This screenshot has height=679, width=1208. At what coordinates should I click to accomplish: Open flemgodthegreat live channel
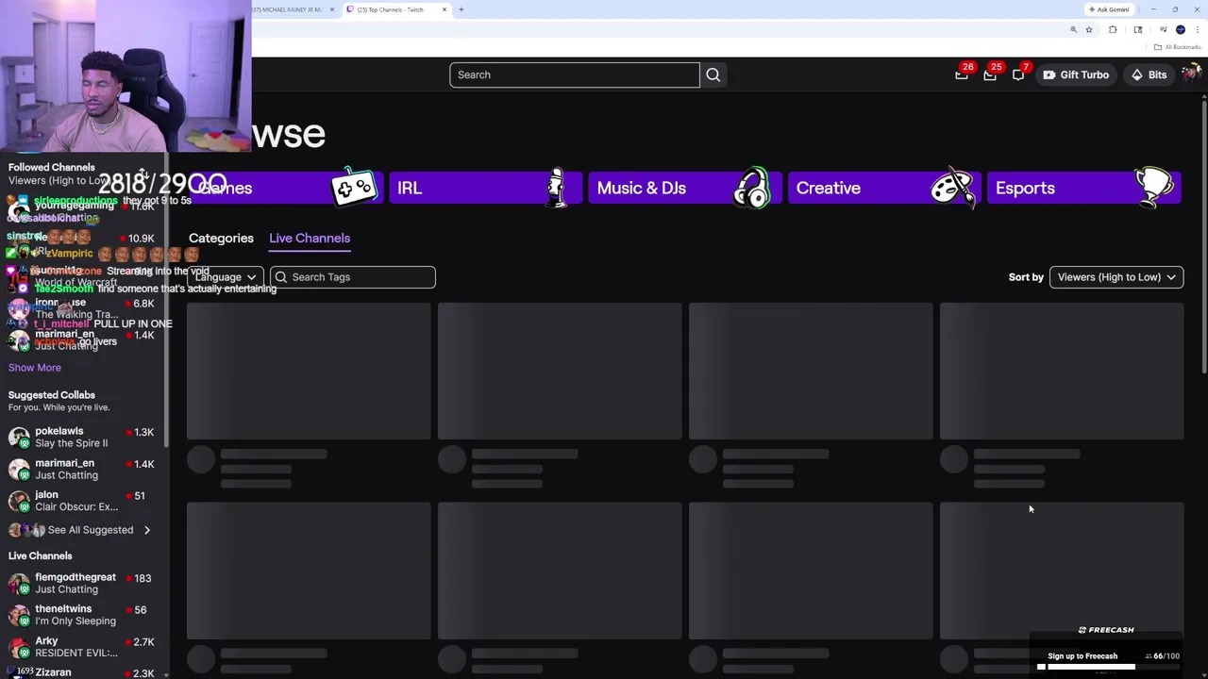83,583
